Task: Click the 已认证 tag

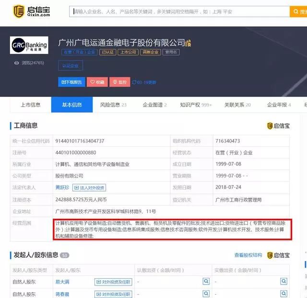Action: (x=107, y=52)
